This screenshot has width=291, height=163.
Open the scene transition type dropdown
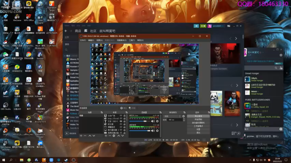coord(172,116)
